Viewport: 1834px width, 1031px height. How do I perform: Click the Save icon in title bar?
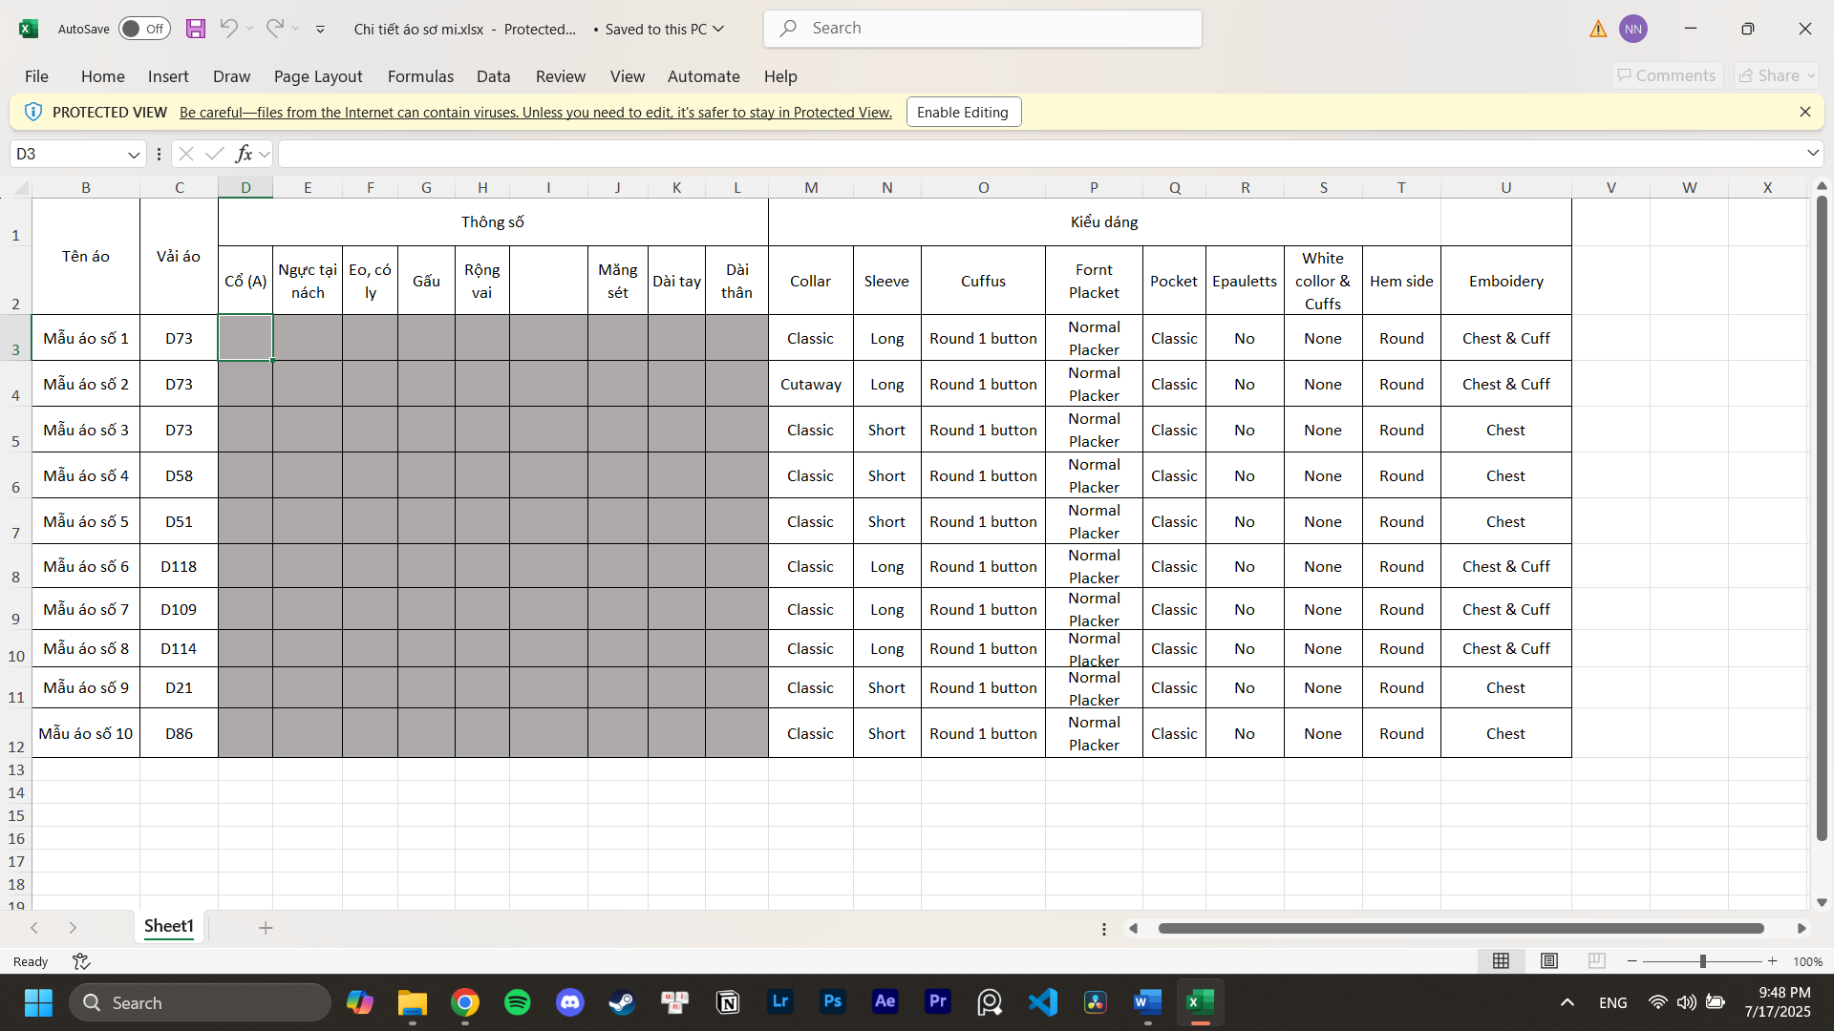click(196, 29)
